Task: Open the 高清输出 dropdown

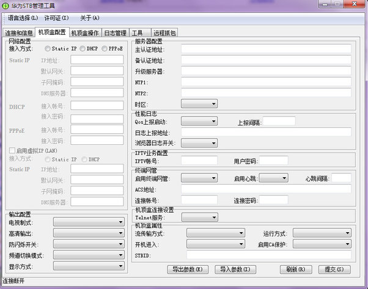Action: coord(89,233)
